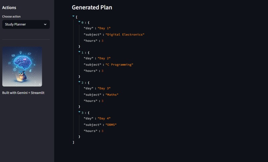Open the Study Planner action dropdown
Screen dimensions: 268x162
pos(26,24)
